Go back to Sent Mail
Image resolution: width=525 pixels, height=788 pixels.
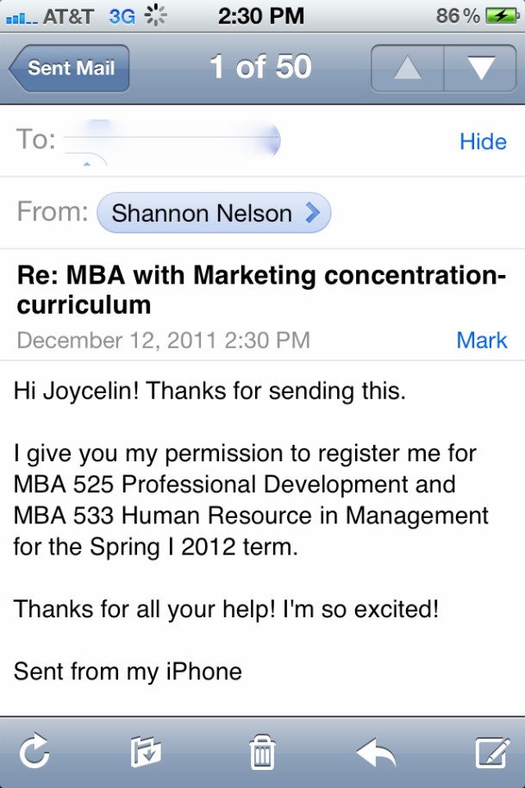69,68
